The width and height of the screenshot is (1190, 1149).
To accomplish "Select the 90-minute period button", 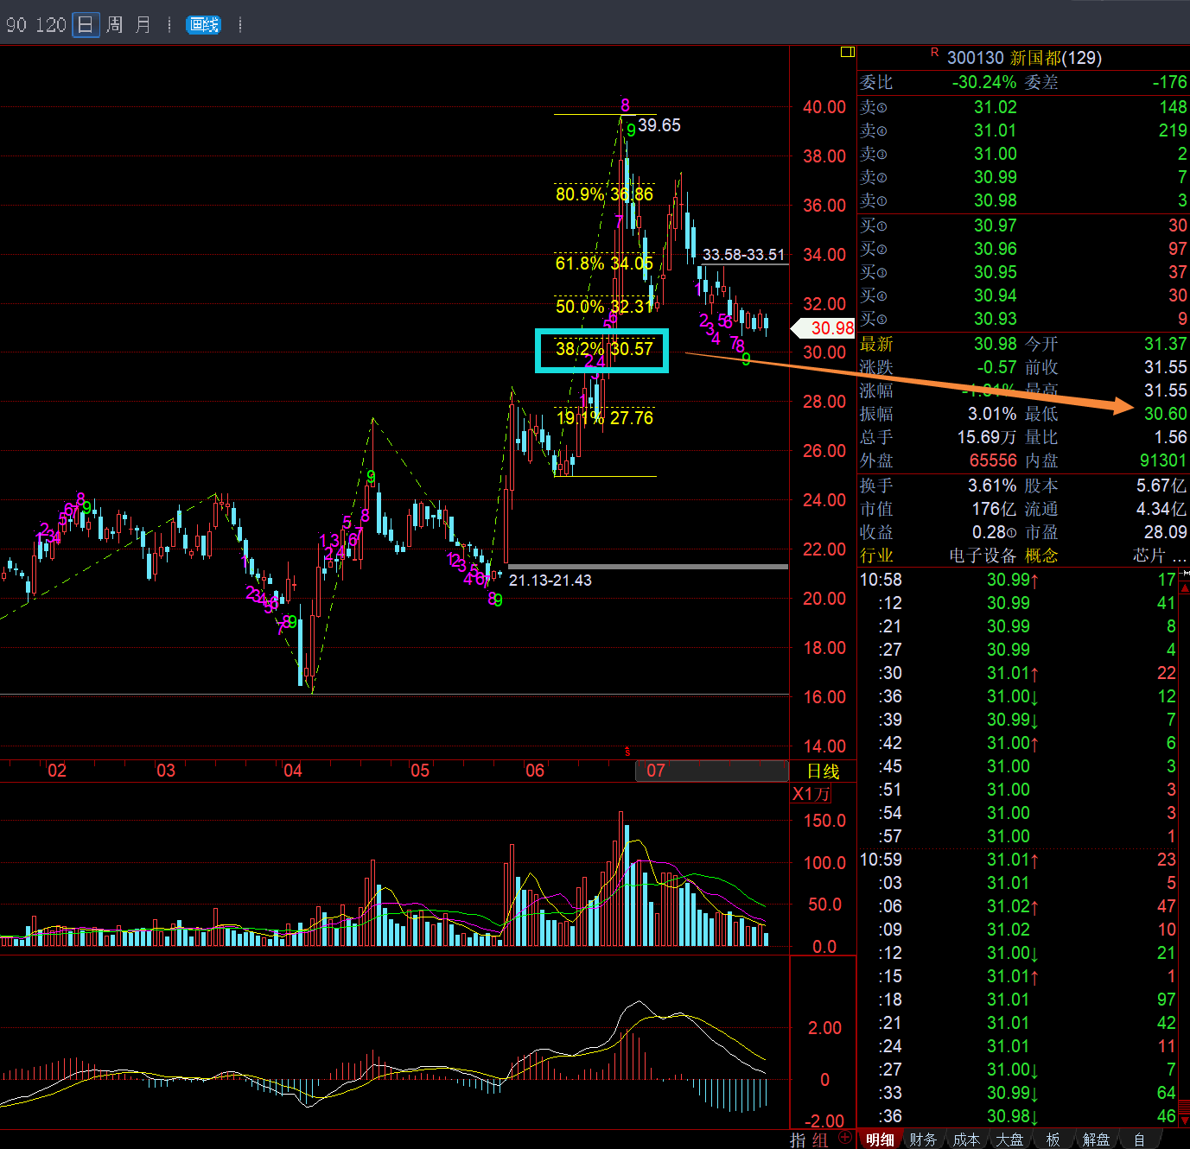I will (16, 25).
